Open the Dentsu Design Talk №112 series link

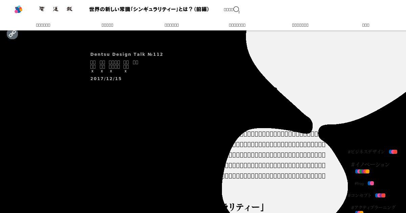(127, 54)
